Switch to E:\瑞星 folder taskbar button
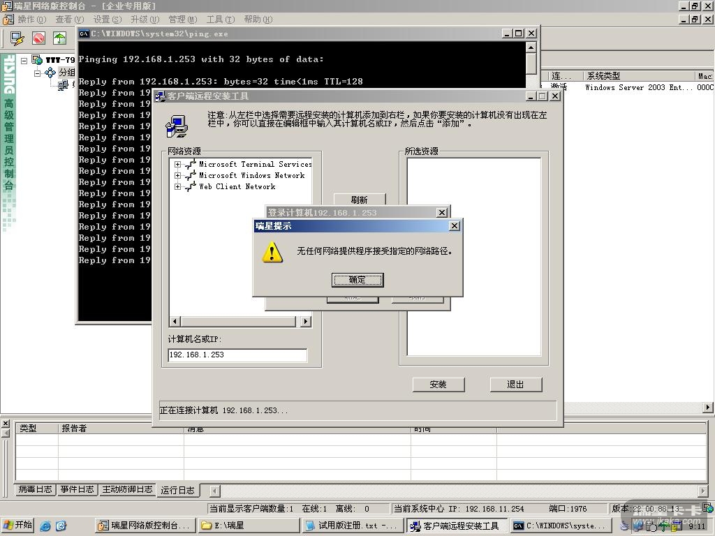Screen dimensions: 715x536 pyautogui.click(x=249, y=526)
